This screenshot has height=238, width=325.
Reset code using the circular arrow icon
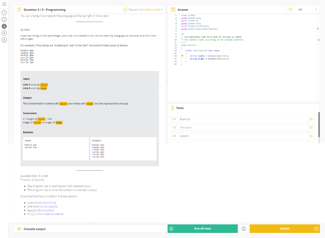point(290,9)
